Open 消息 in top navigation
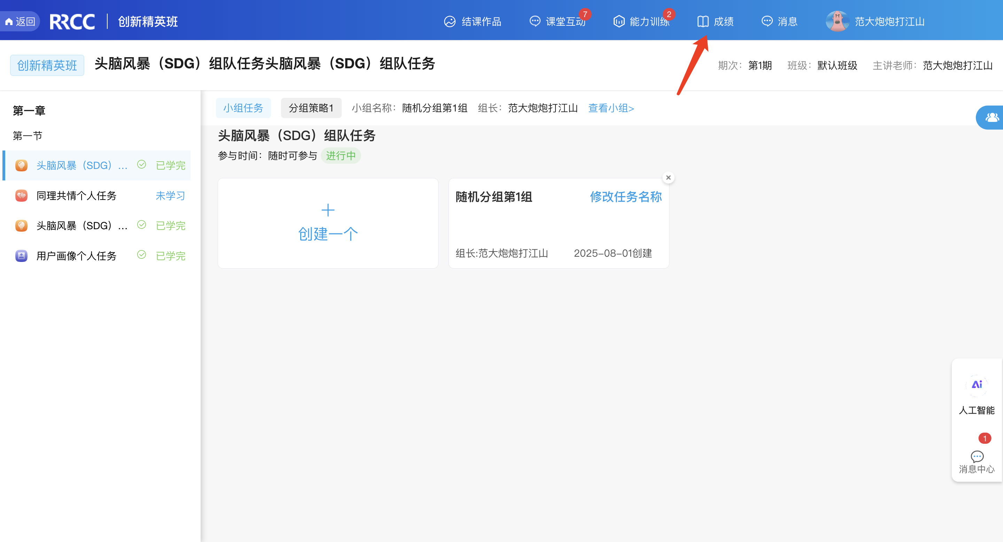1003x542 pixels. 779,21
